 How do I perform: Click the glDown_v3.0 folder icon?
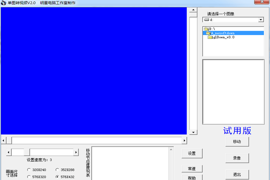coord(210,37)
